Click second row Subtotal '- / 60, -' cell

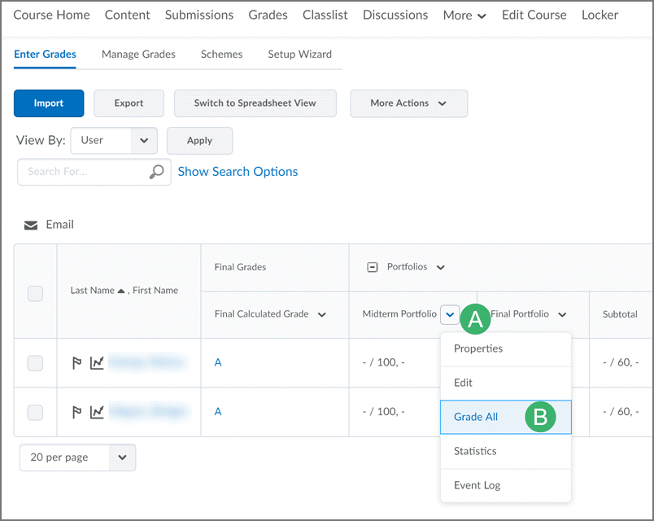tap(621, 412)
